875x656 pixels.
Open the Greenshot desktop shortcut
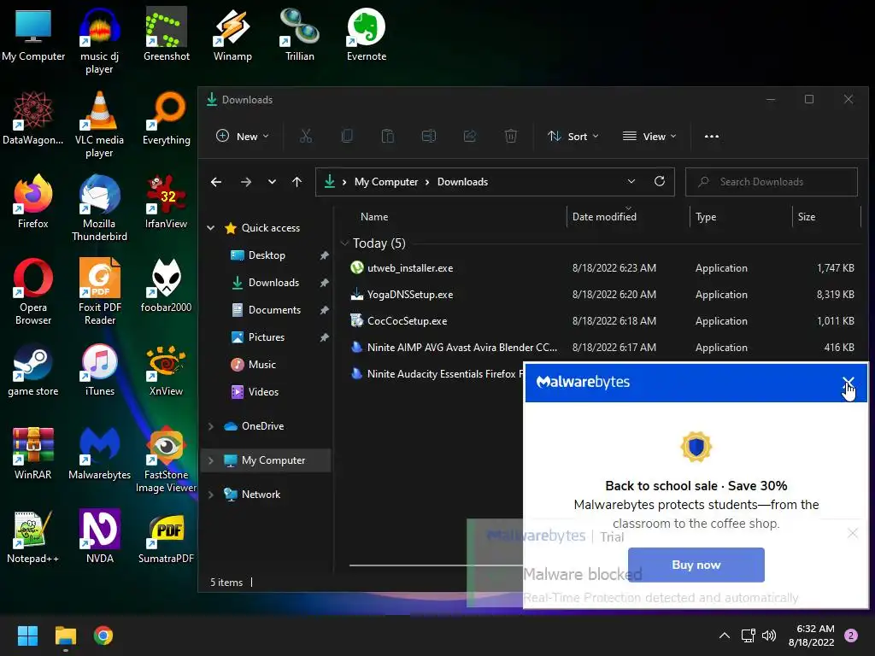(x=167, y=34)
